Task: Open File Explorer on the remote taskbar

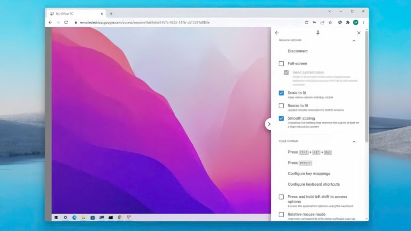Action: tap(83, 217)
